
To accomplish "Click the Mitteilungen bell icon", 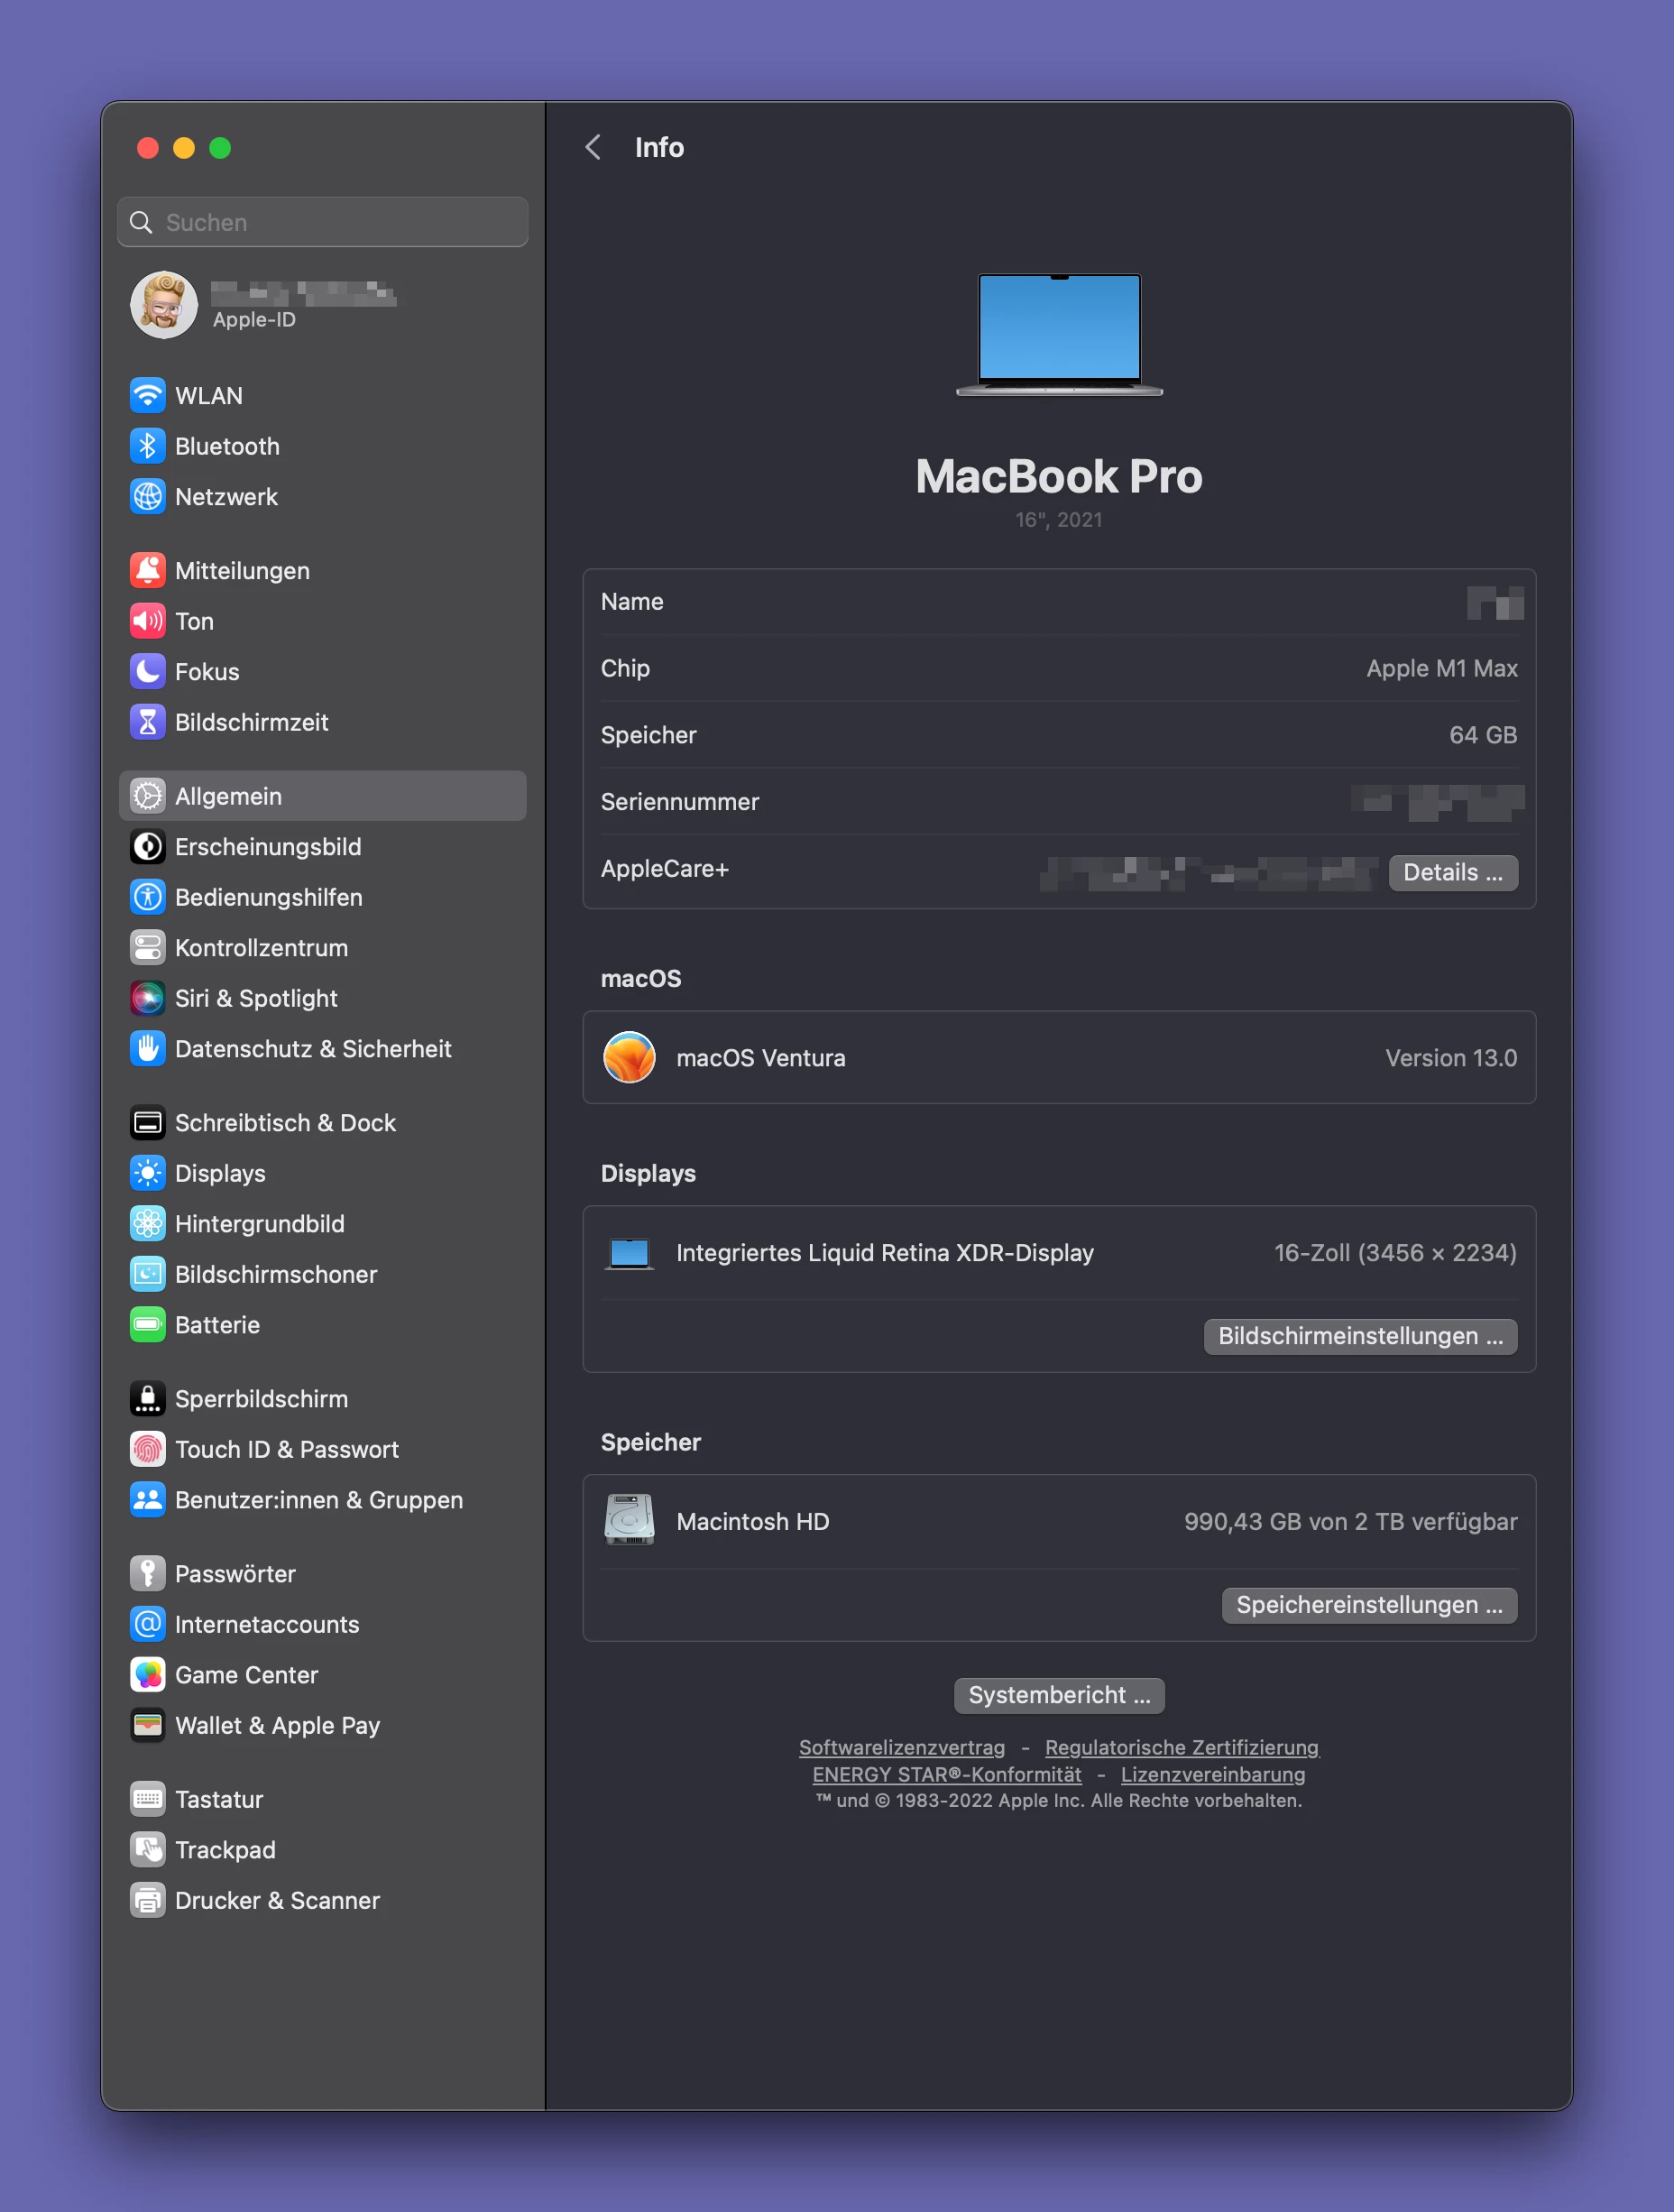I will pos(148,570).
